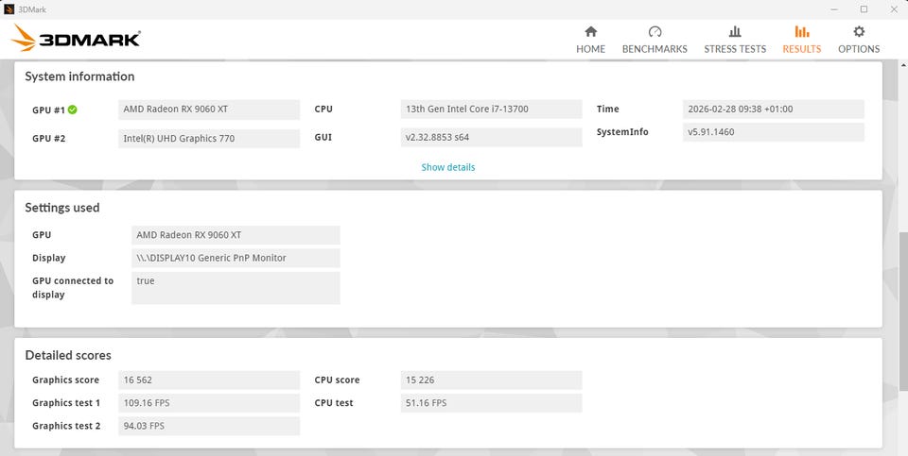
Task: Click the 3DMark title bar app icon
Action: tap(9, 9)
